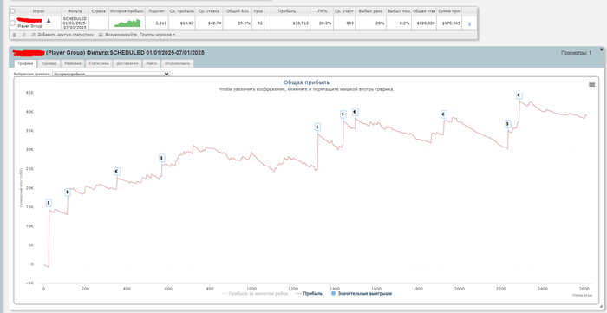The image size is (607, 313).
Task: Click the trash icon below the stats table
Action: (15, 35)
